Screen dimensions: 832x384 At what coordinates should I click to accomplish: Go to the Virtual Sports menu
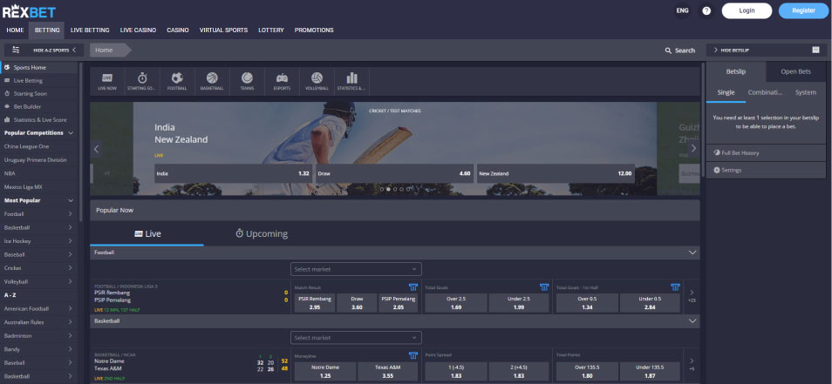(223, 30)
